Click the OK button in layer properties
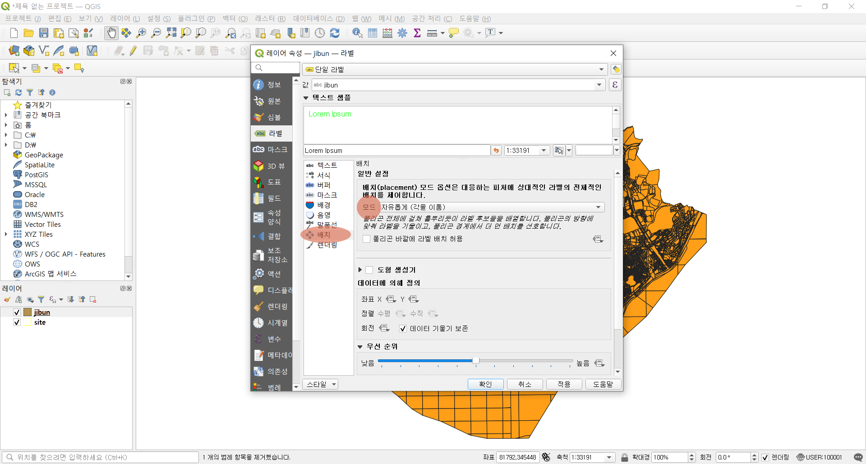Image resolution: width=866 pixels, height=464 pixels. click(485, 384)
